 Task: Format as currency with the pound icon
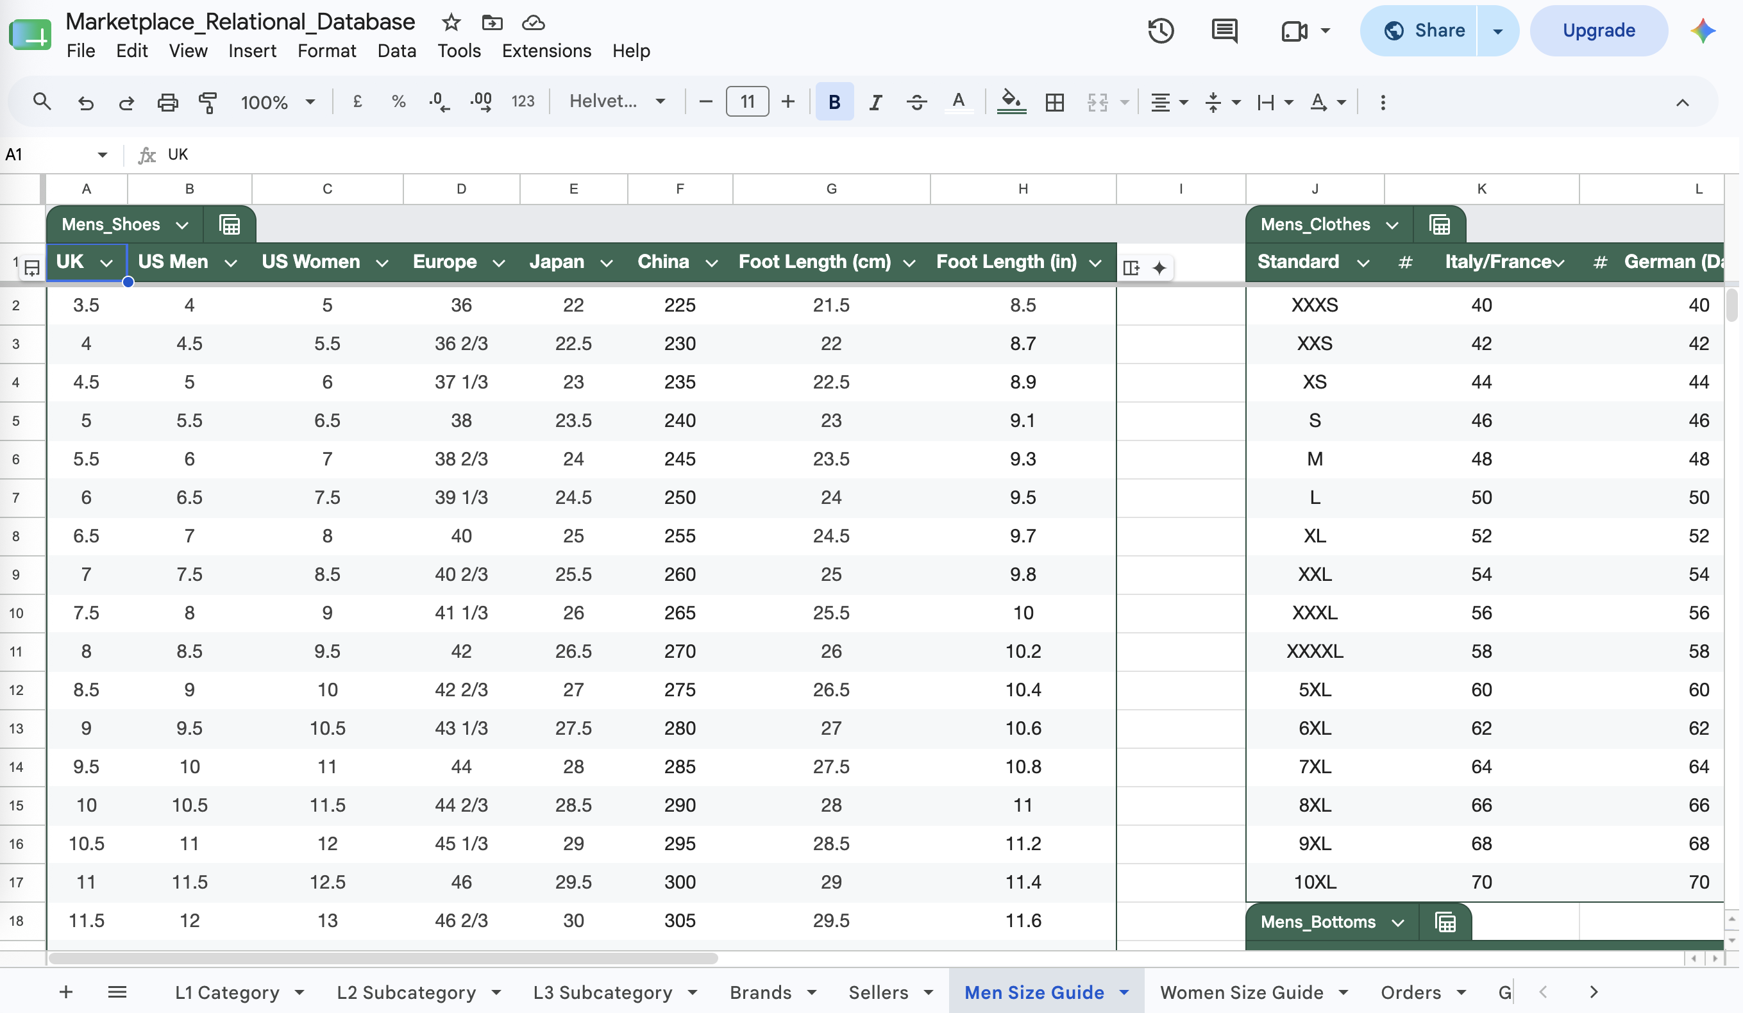(358, 102)
